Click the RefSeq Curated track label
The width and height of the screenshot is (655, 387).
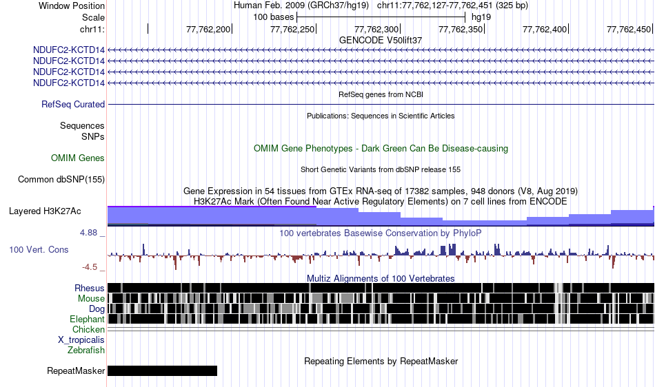[73, 104]
